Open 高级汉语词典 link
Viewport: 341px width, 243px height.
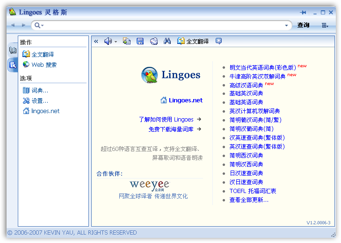point(246,86)
